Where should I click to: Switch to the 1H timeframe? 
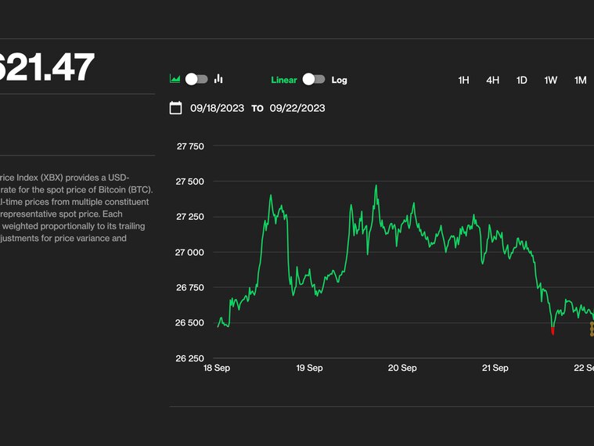(463, 80)
